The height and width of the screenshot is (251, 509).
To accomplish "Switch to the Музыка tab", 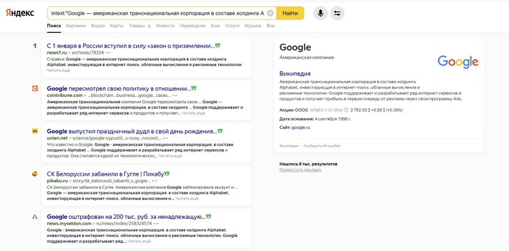I will [253, 26].
